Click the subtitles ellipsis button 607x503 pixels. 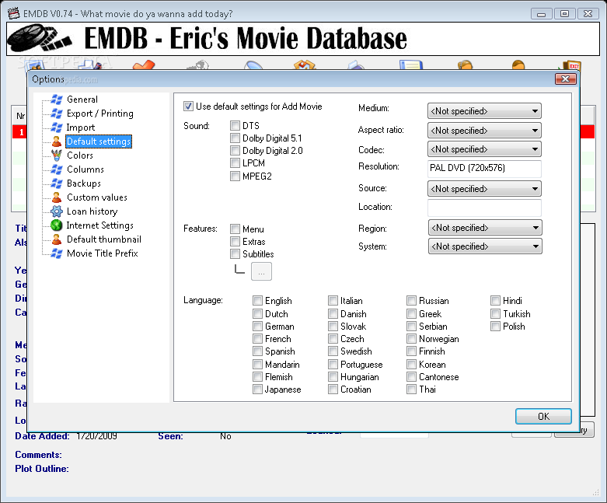[261, 271]
